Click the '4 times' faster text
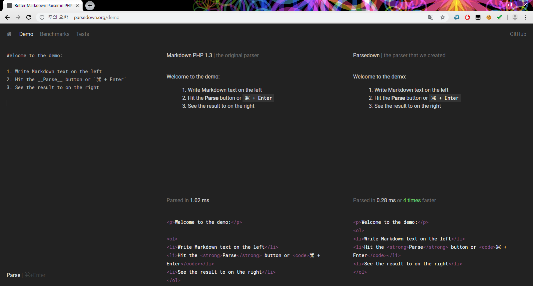This screenshot has width=533, height=286. [412, 200]
